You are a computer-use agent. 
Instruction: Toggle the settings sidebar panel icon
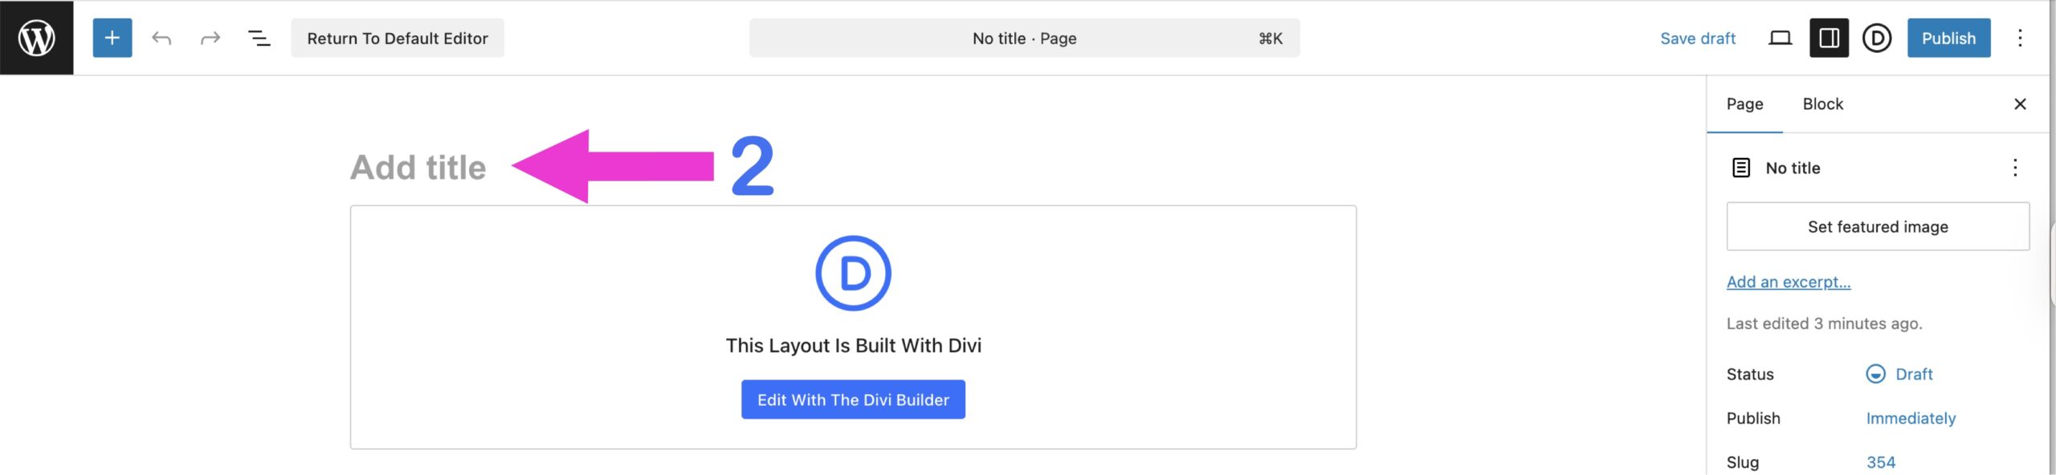1829,38
